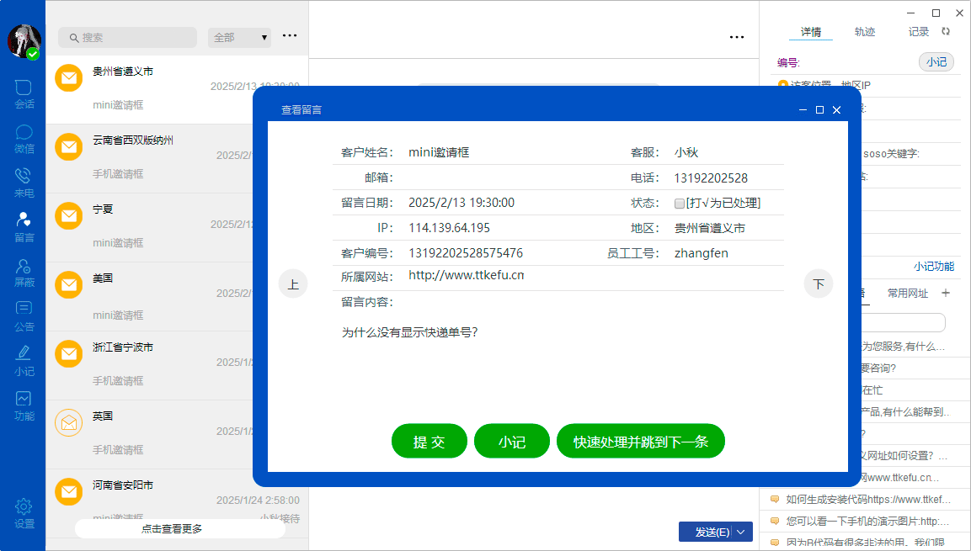The width and height of the screenshot is (971, 551).
Task: Open the 留言 messages section
Action: (x=24, y=228)
